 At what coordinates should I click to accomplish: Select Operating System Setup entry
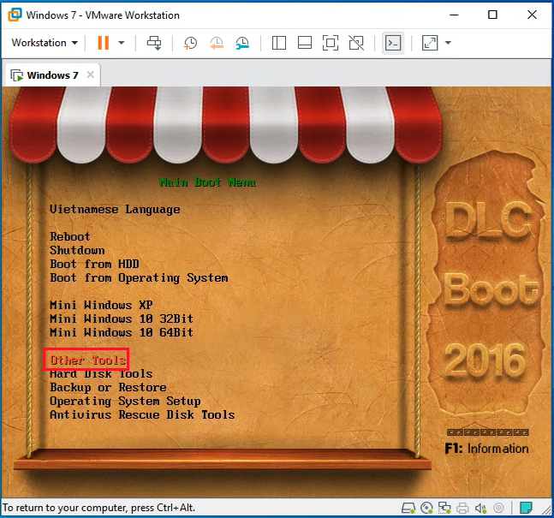click(x=125, y=402)
